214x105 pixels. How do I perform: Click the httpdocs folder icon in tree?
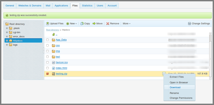11,41
